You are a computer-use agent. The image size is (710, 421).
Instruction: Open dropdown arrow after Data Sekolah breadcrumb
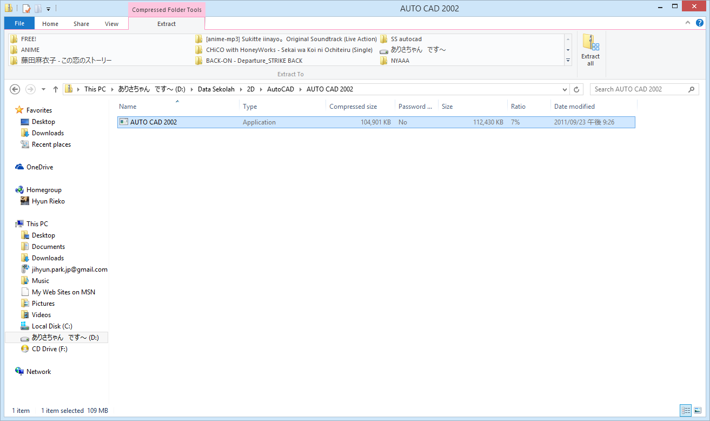click(241, 89)
